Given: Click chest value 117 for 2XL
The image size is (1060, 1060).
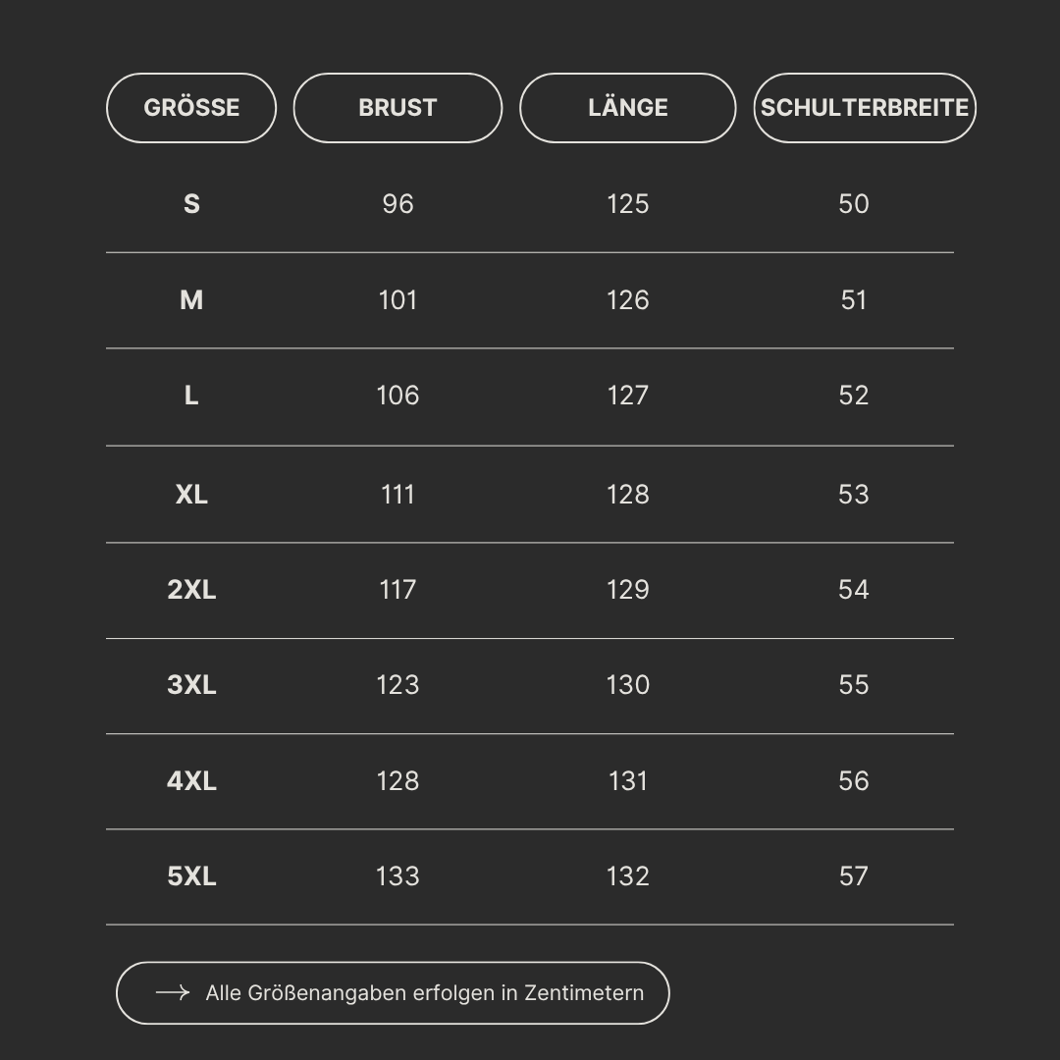Looking at the screenshot, I should [397, 590].
